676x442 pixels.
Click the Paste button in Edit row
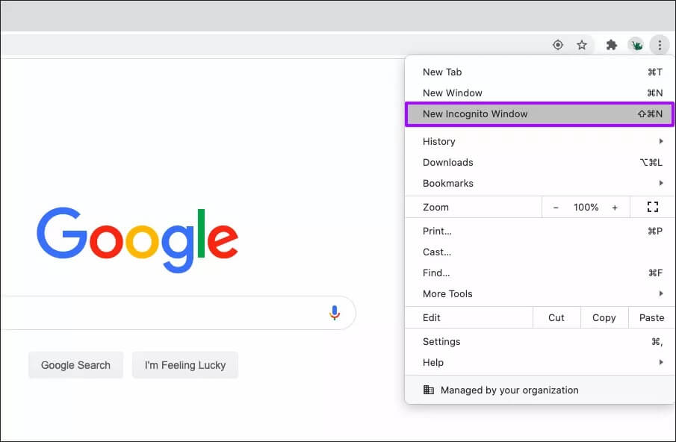pyautogui.click(x=651, y=317)
